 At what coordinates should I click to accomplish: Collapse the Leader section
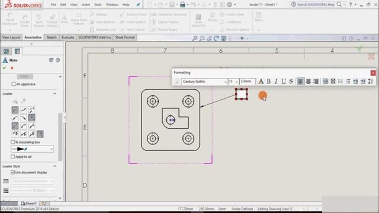55,93
